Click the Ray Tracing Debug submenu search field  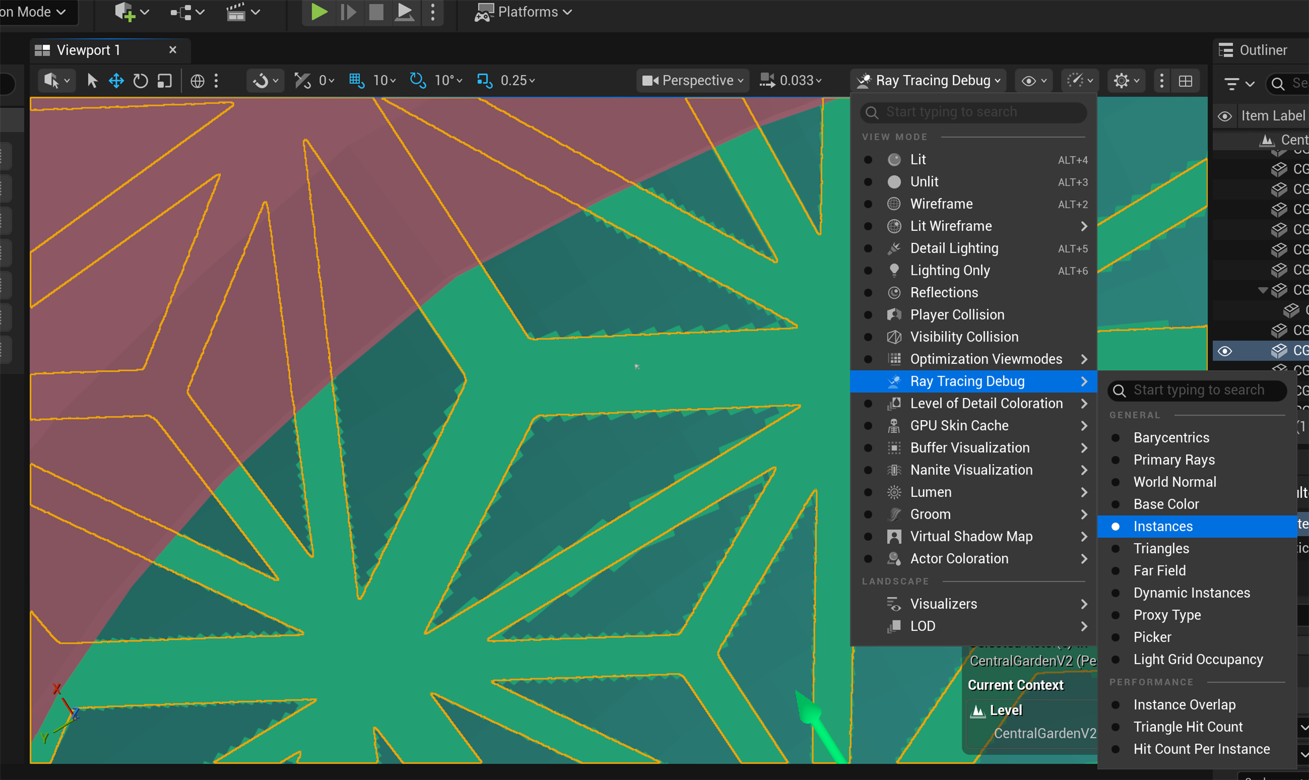click(1197, 390)
